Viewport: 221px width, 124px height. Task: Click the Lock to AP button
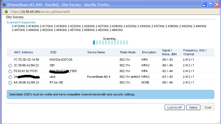pyautogui.click(x=175, y=107)
